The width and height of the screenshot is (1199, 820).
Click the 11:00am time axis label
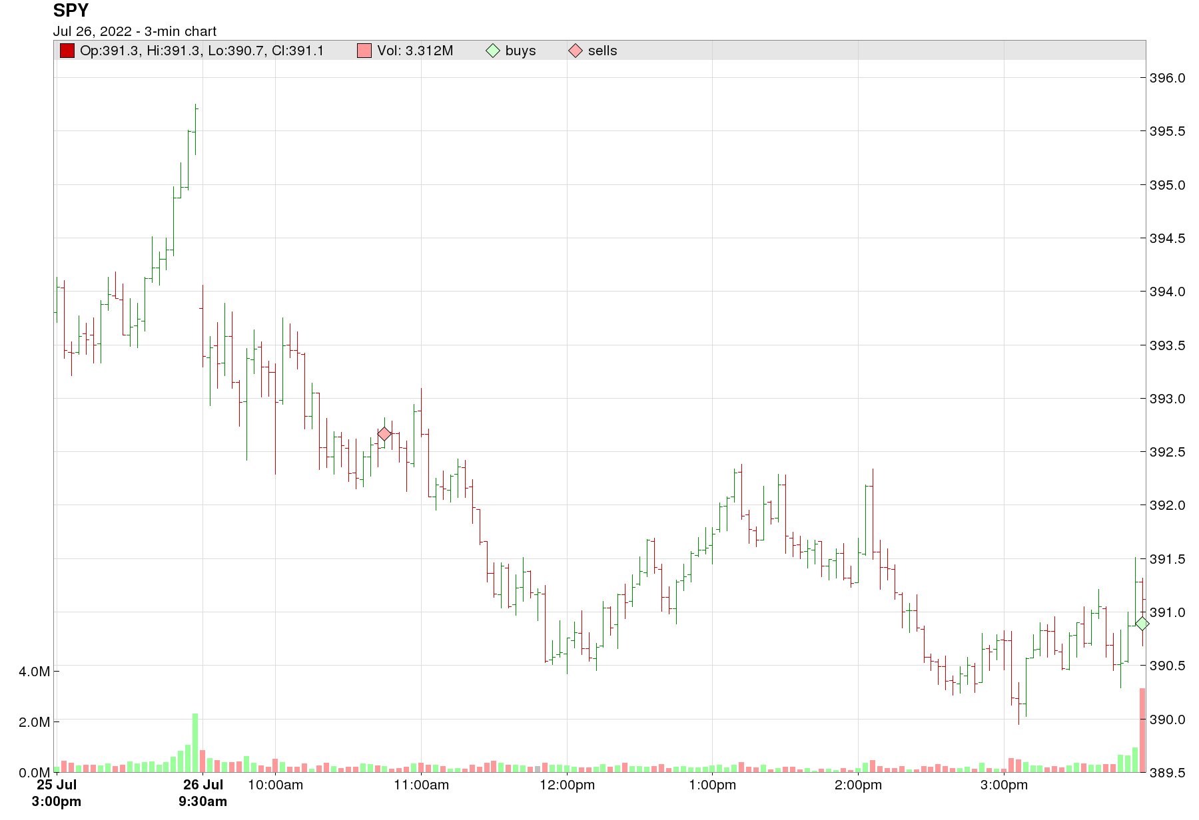(x=421, y=785)
